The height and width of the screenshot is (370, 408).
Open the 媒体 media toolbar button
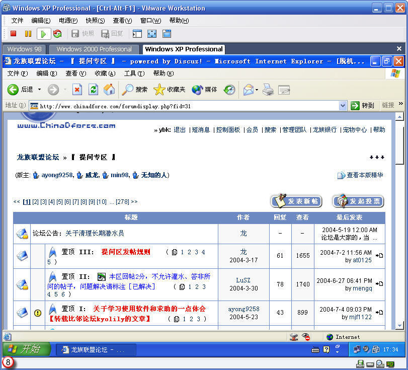[x=205, y=90]
